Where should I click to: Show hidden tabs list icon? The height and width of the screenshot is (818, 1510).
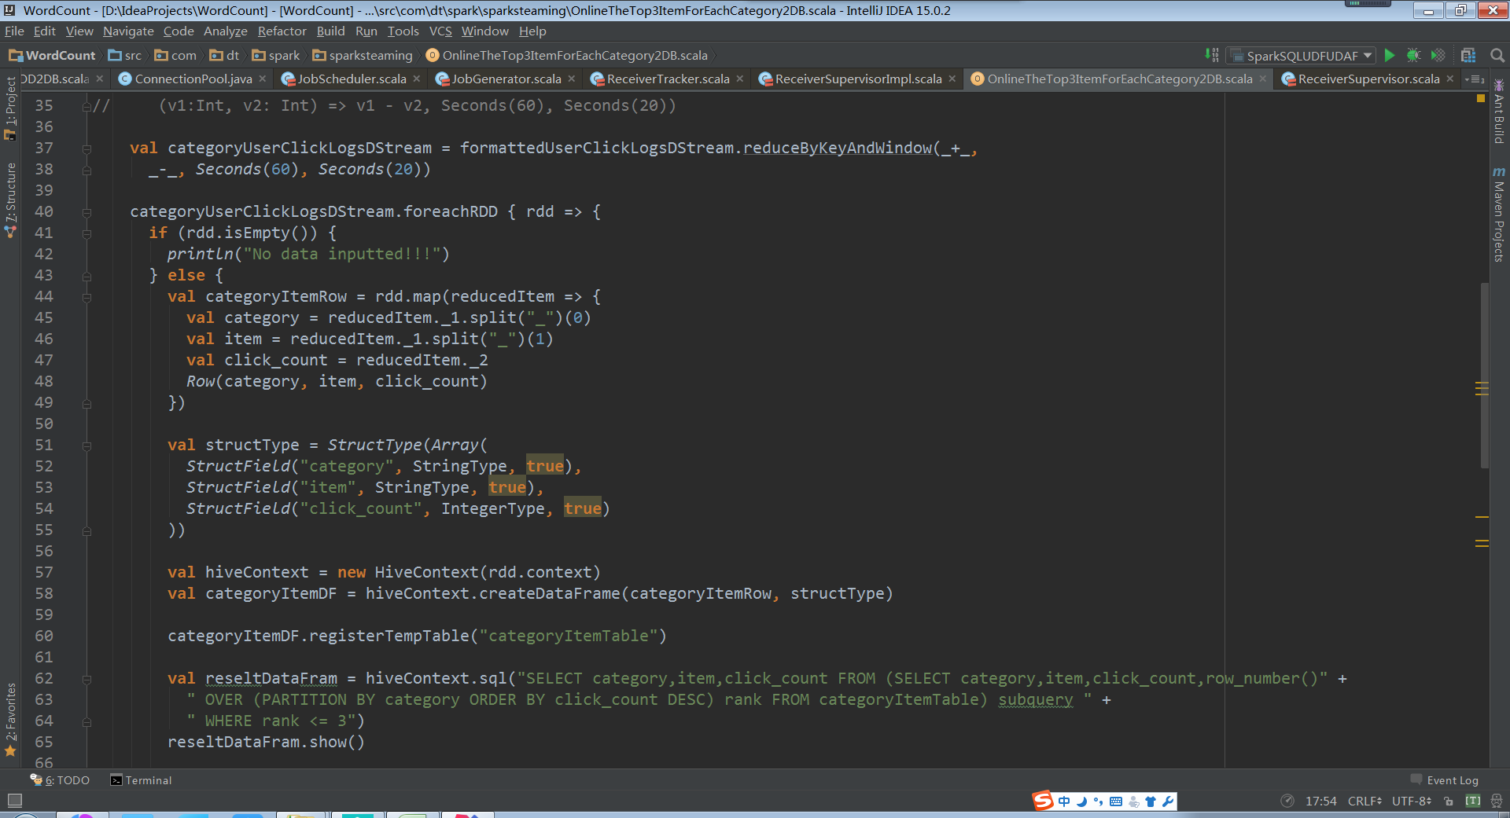click(1475, 79)
